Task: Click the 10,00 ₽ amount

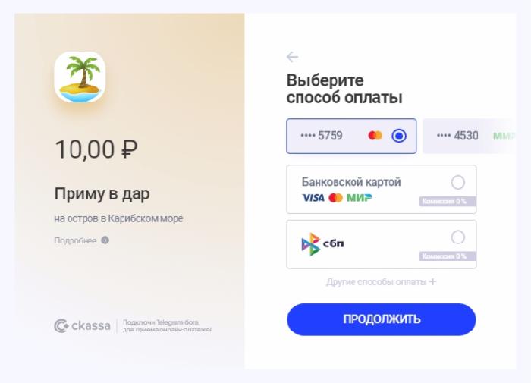Action: click(96, 149)
